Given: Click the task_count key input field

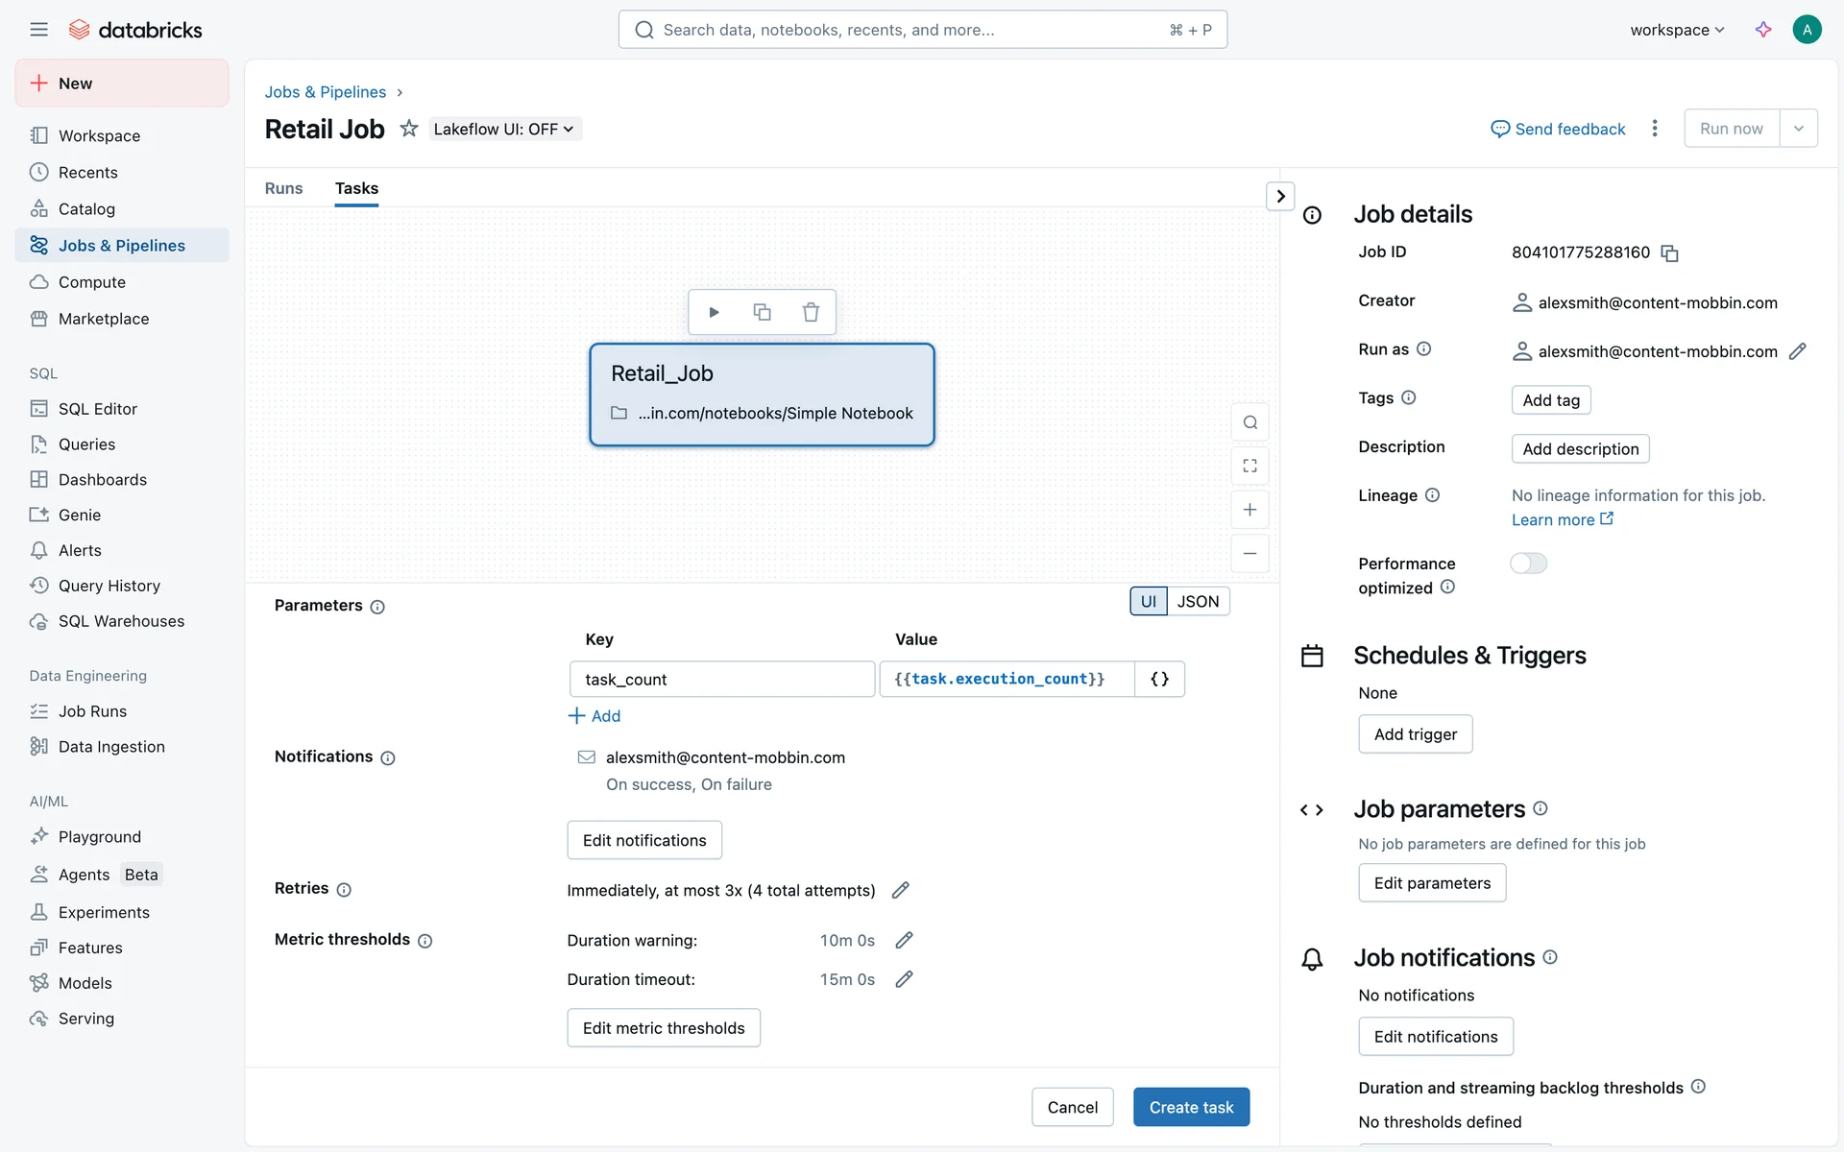Looking at the screenshot, I should (x=721, y=679).
